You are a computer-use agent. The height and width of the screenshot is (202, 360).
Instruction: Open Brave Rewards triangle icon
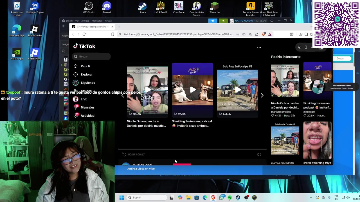coord(270,34)
